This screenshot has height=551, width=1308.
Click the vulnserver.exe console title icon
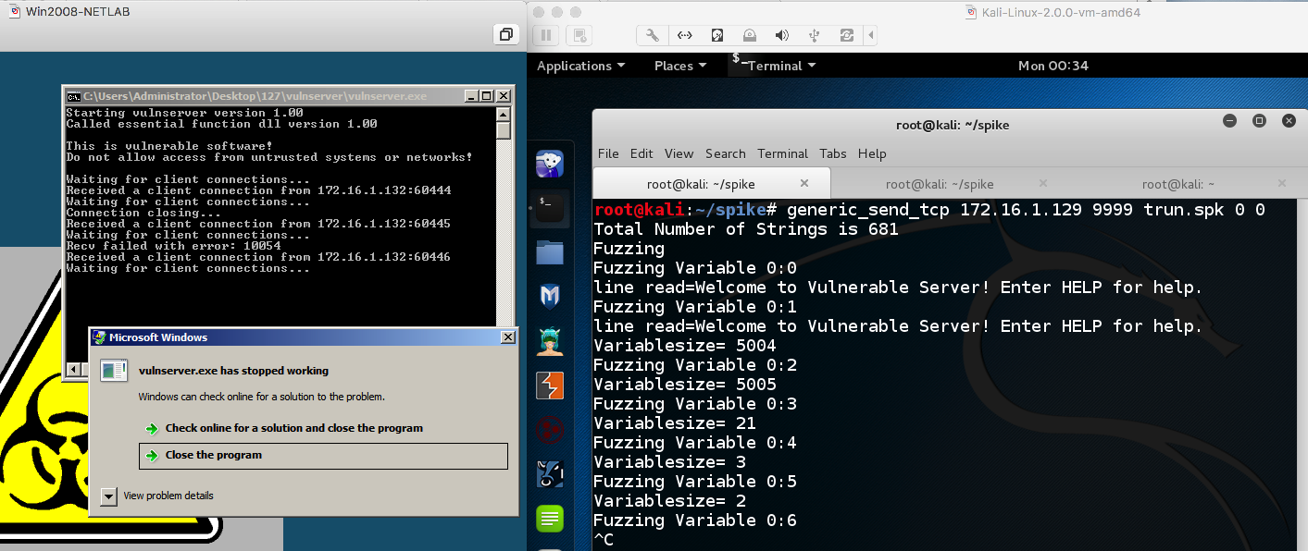(73, 96)
